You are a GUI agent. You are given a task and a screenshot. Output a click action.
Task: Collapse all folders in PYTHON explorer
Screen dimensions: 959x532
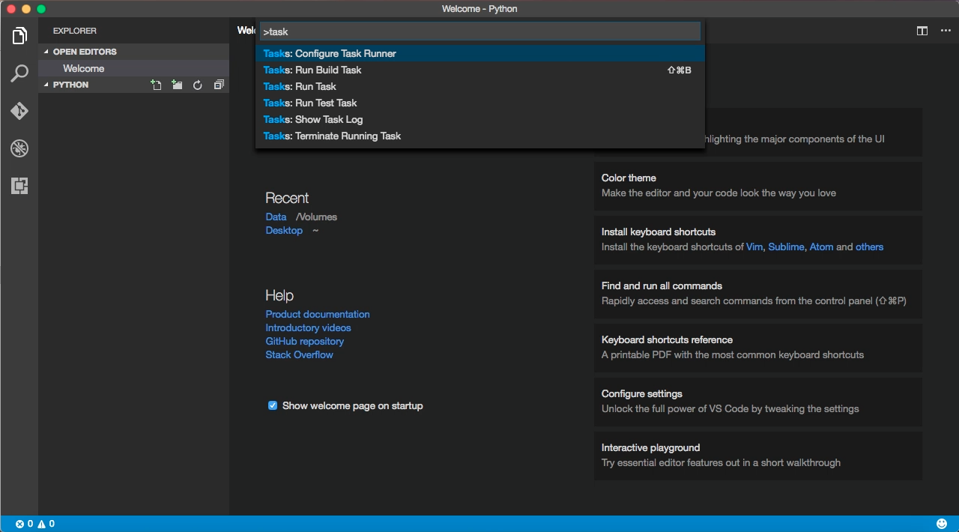(x=219, y=85)
